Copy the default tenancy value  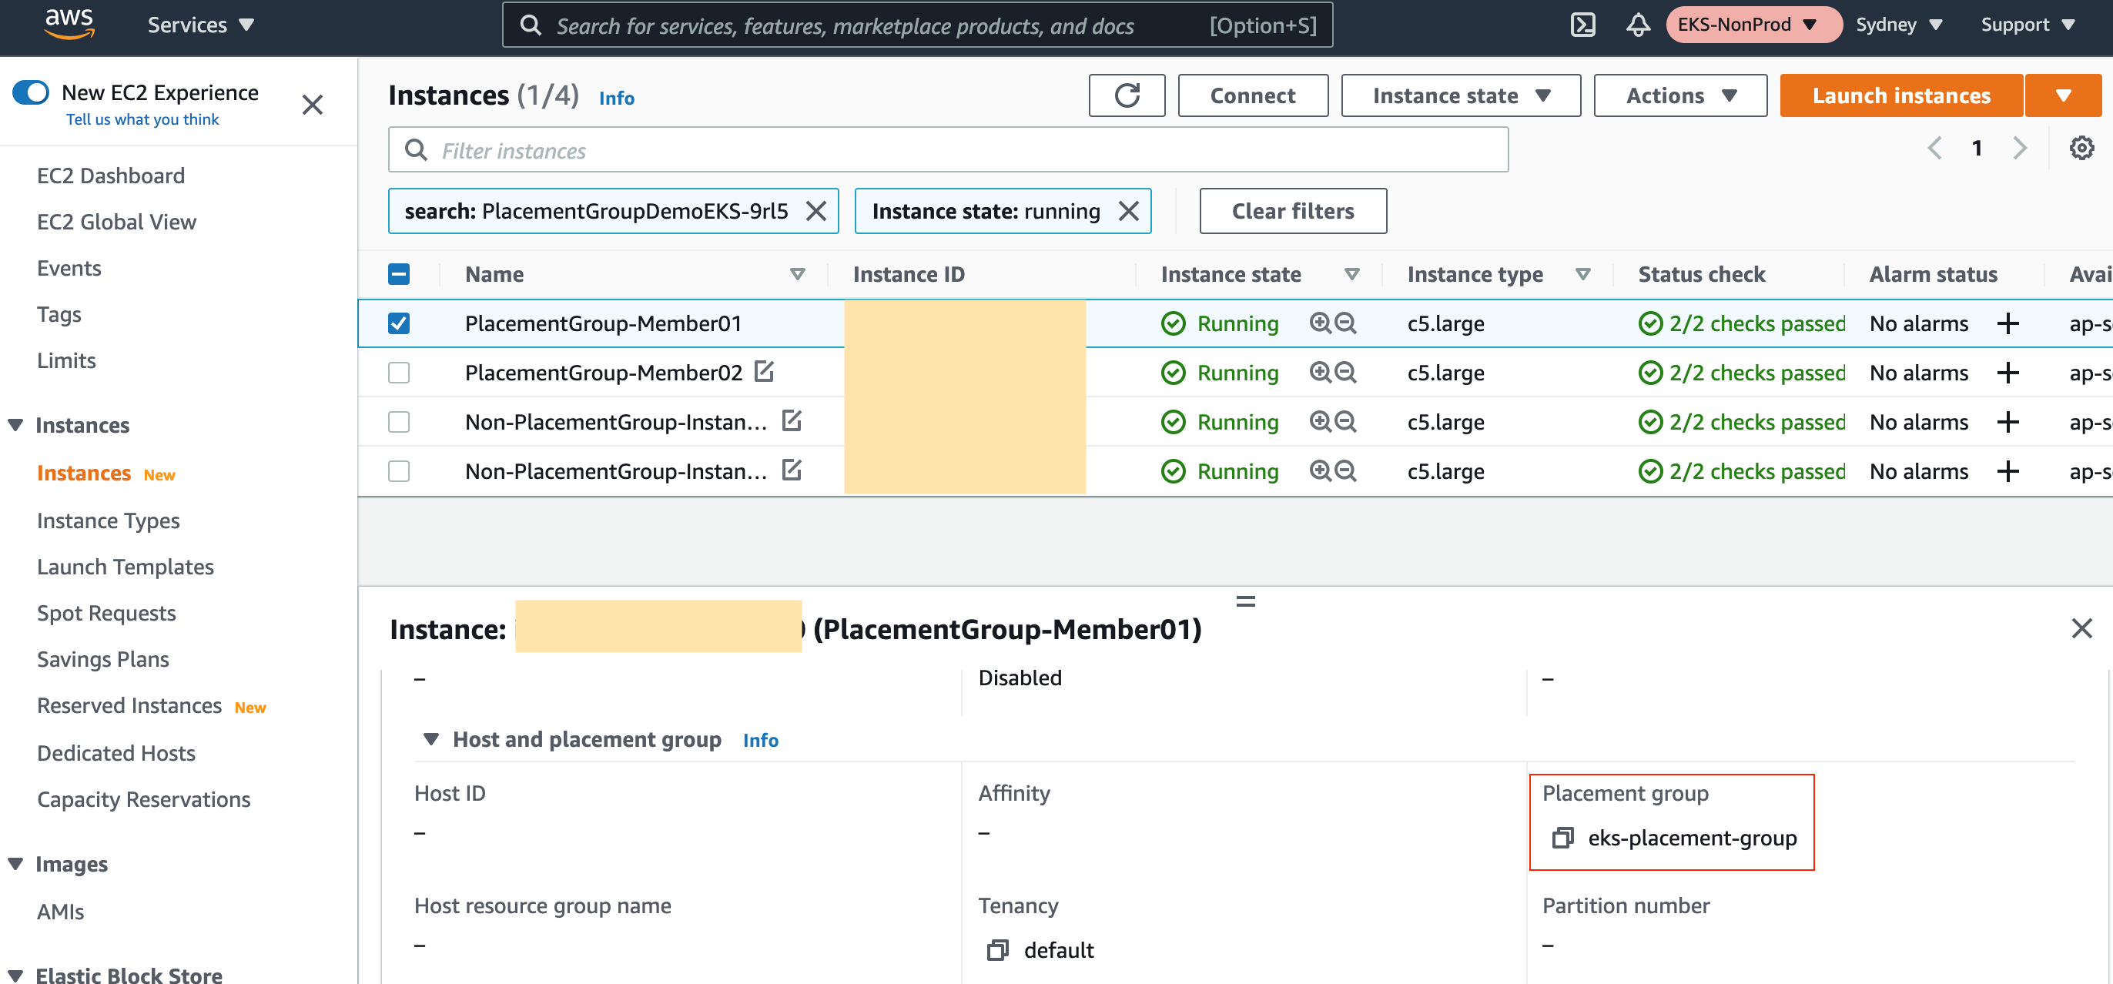point(997,950)
